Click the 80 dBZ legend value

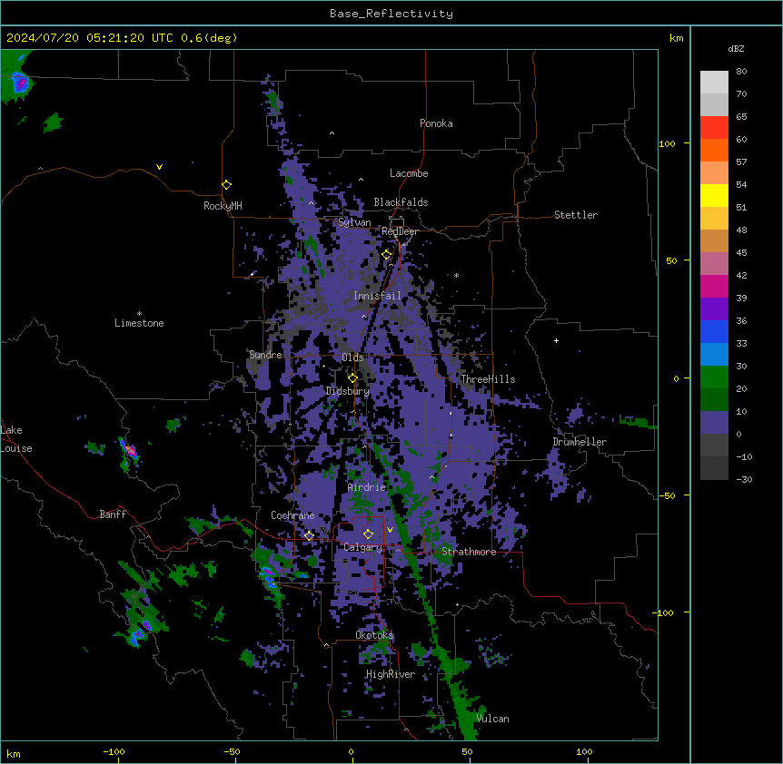741,72
